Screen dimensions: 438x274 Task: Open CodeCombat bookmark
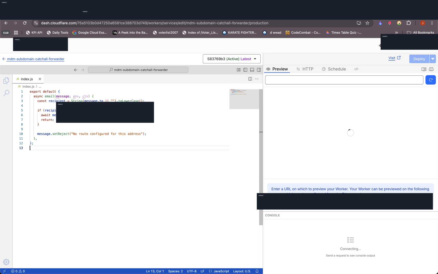(303, 33)
